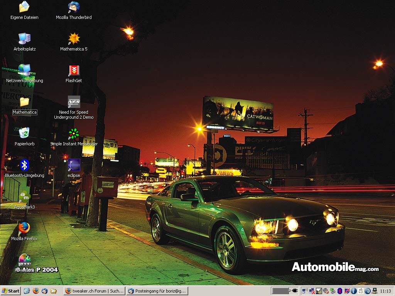Open the Start menu
The width and height of the screenshot is (395, 296).
click(10, 291)
